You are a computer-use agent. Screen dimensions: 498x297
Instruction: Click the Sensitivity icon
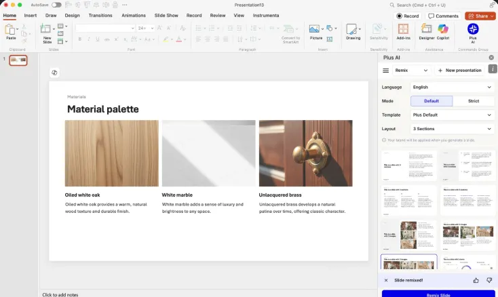[x=377, y=29]
